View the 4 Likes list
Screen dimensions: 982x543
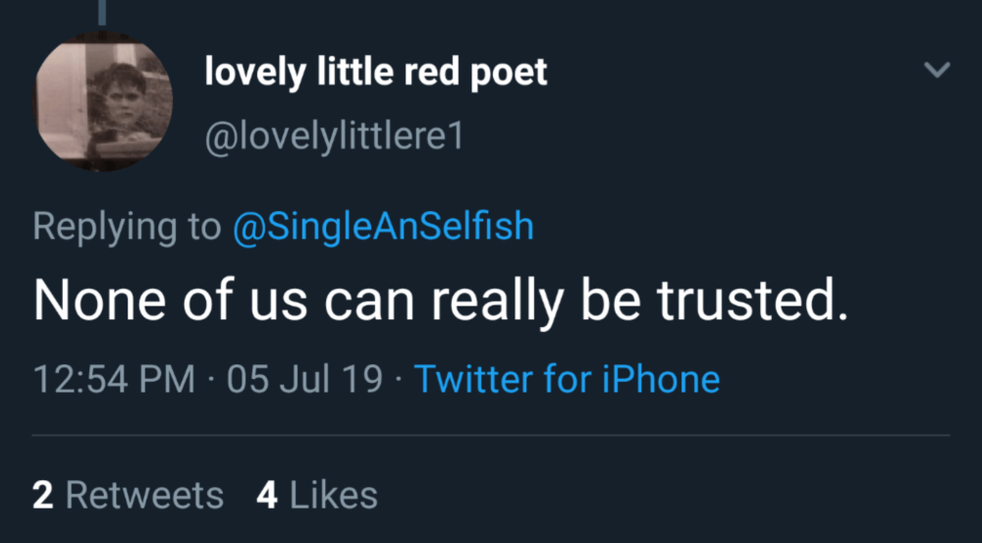pyautogui.click(x=316, y=495)
